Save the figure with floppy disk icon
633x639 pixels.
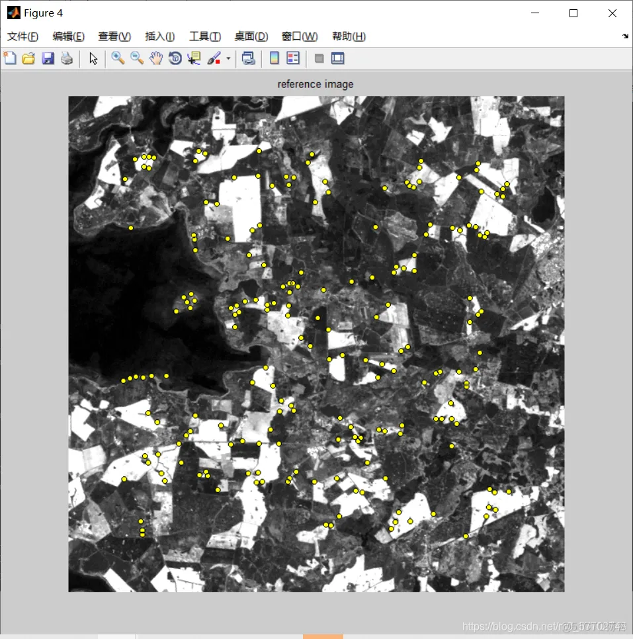[x=48, y=58]
